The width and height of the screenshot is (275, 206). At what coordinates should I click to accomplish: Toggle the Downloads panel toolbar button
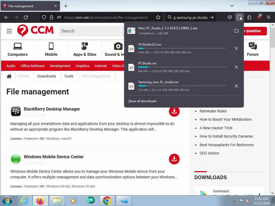[239, 17]
